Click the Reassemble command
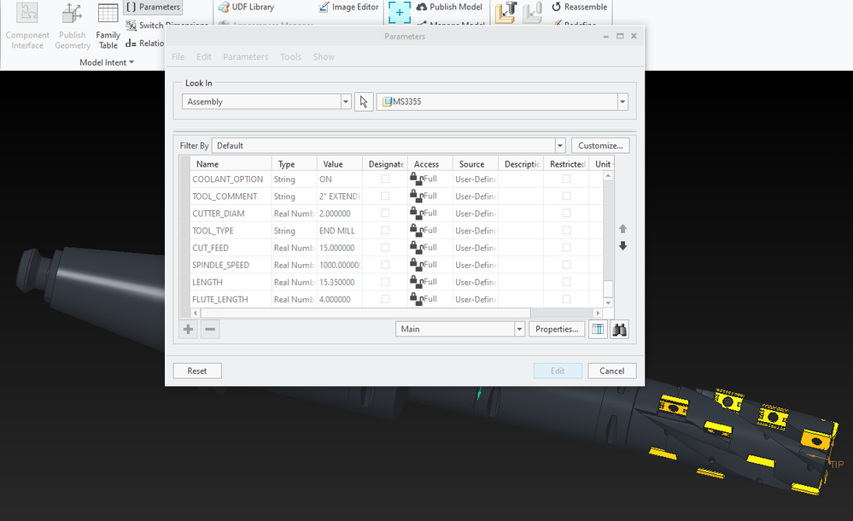This screenshot has width=853, height=521. click(580, 7)
